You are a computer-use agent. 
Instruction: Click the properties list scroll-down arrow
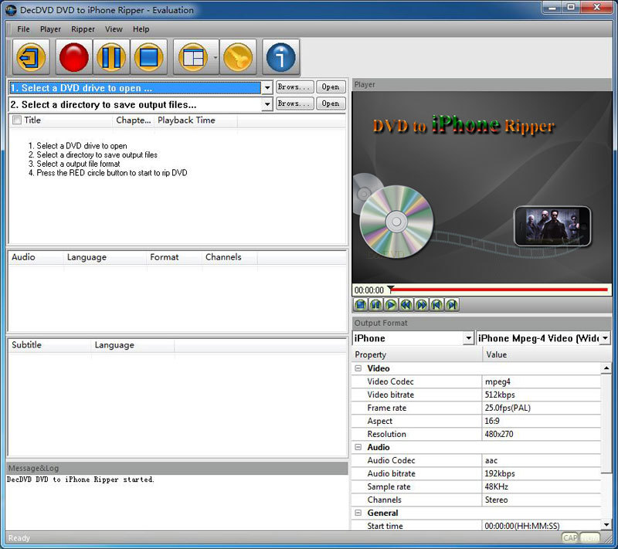(606, 524)
